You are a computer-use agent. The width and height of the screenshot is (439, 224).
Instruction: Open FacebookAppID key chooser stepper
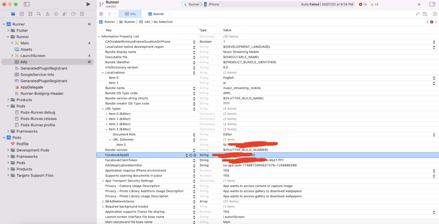tap(187, 155)
